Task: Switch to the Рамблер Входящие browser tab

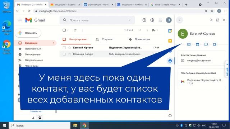Action: tap(132, 5)
